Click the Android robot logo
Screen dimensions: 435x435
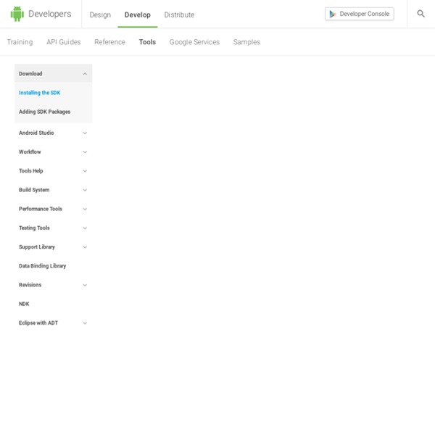(x=17, y=14)
